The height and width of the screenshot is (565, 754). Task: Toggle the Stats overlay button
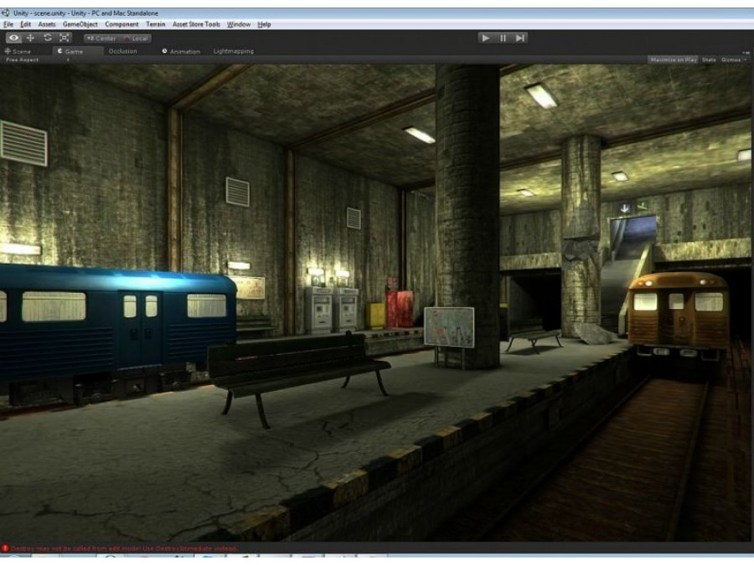pyautogui.click(x=709, y=60)
